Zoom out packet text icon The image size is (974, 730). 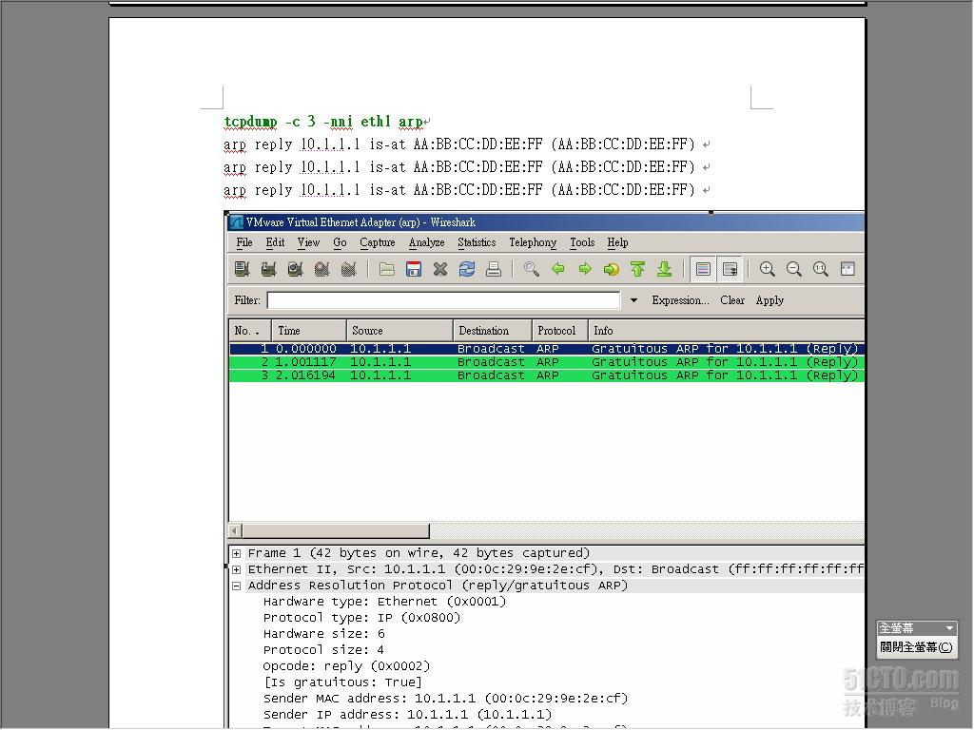(794, 269)
